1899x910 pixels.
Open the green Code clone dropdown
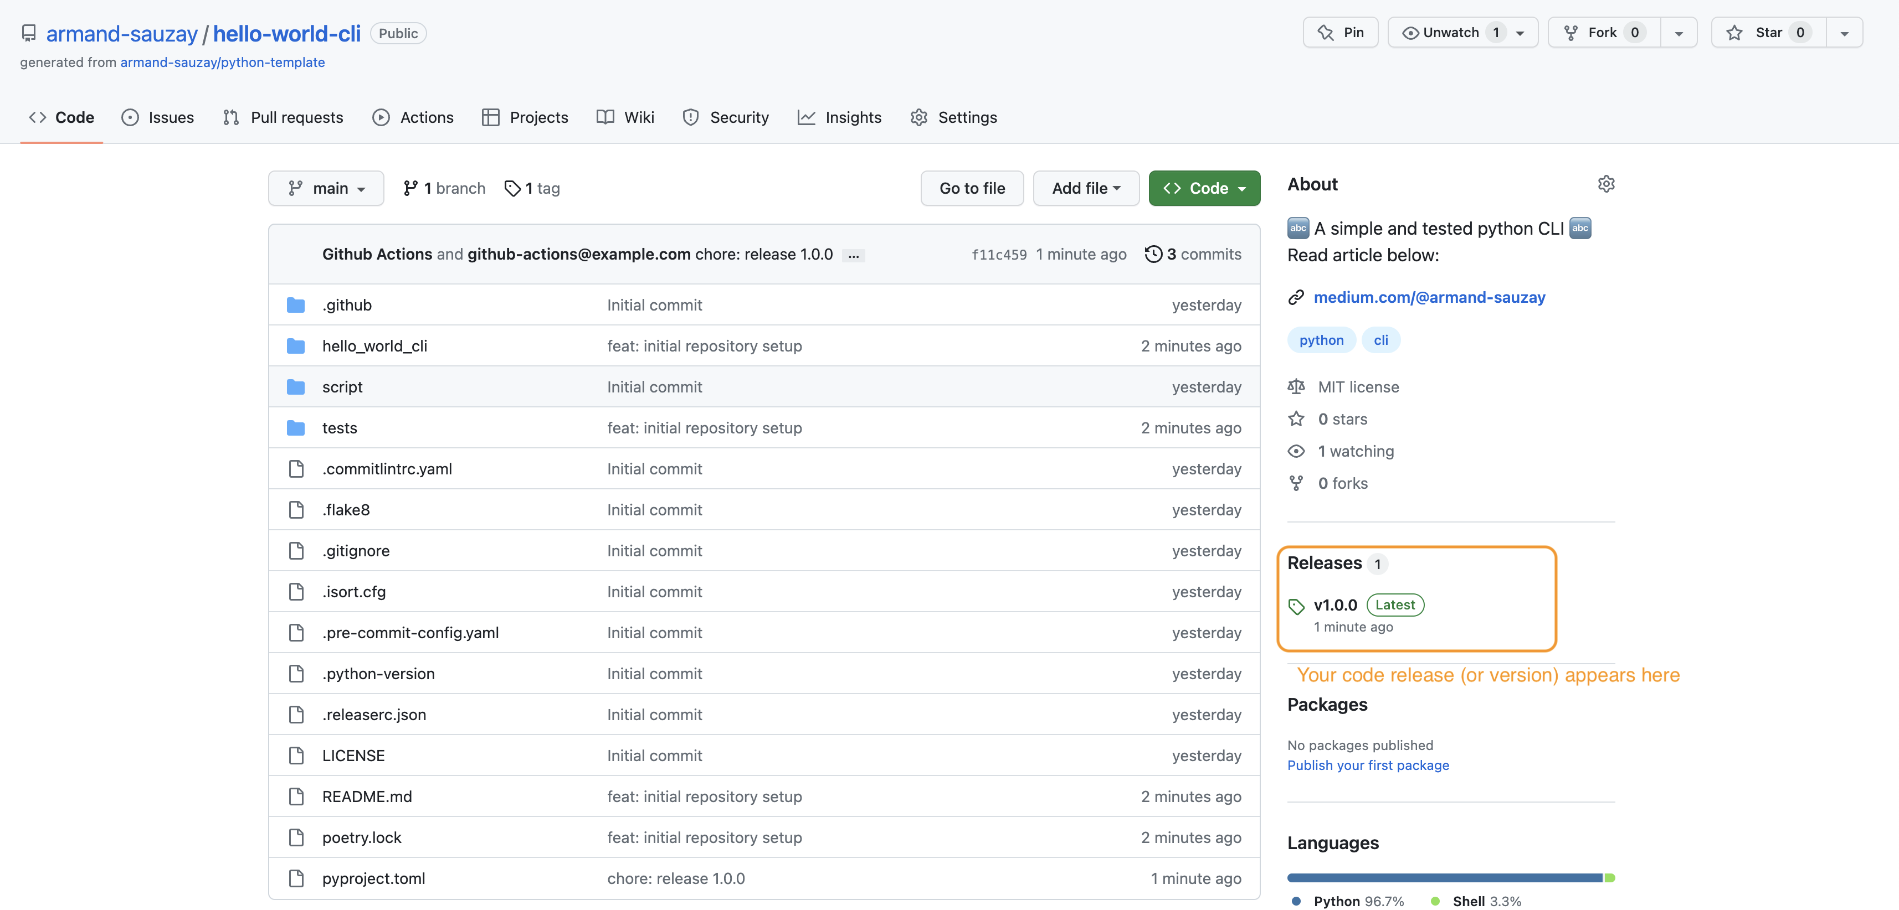pos(1204,189)
